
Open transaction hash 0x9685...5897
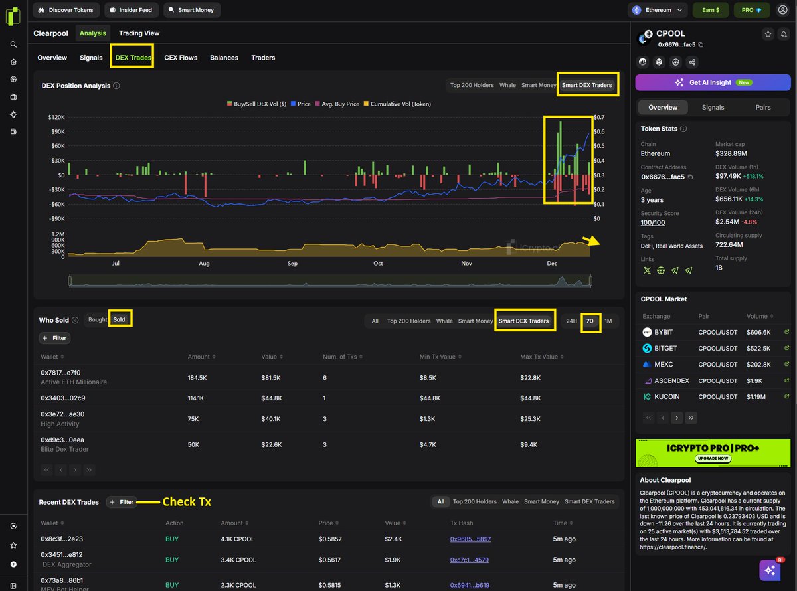[x=470, y=539]
